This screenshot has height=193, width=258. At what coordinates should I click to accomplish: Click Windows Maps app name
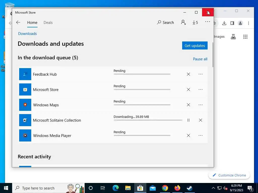click(x=46, y=105)
